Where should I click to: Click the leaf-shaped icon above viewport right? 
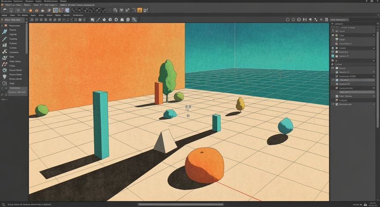(x=310, y=20)
